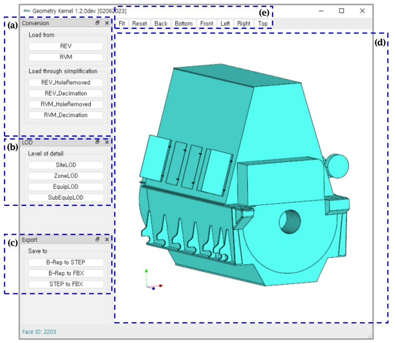Viewport: 395px width, 343px height.
Task: Click the 'Load from' group label
Action: coord(41,35)
